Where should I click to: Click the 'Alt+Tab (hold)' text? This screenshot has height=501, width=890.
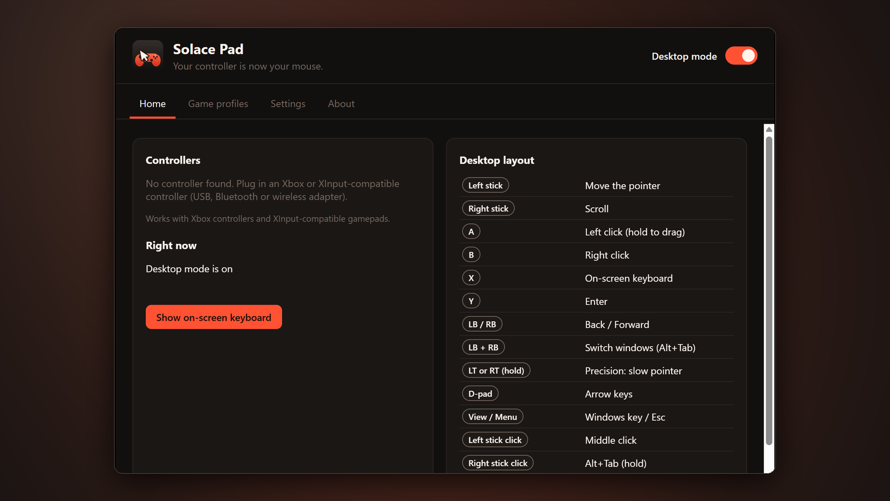tap(616, 464)
